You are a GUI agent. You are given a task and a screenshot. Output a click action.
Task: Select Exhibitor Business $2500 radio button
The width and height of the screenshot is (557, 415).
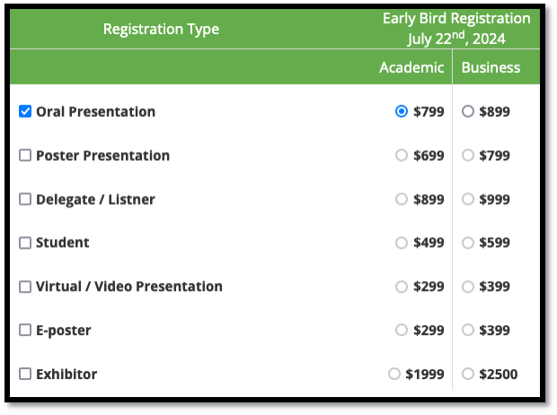pos(467,374)
